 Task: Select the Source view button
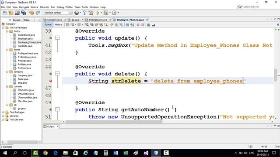click(48, 25)
